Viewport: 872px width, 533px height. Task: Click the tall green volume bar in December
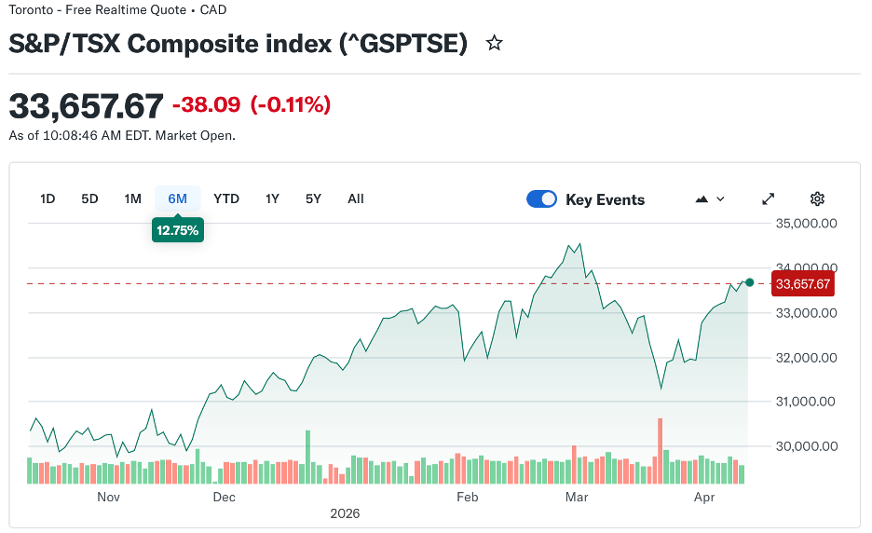pos(307,457)
